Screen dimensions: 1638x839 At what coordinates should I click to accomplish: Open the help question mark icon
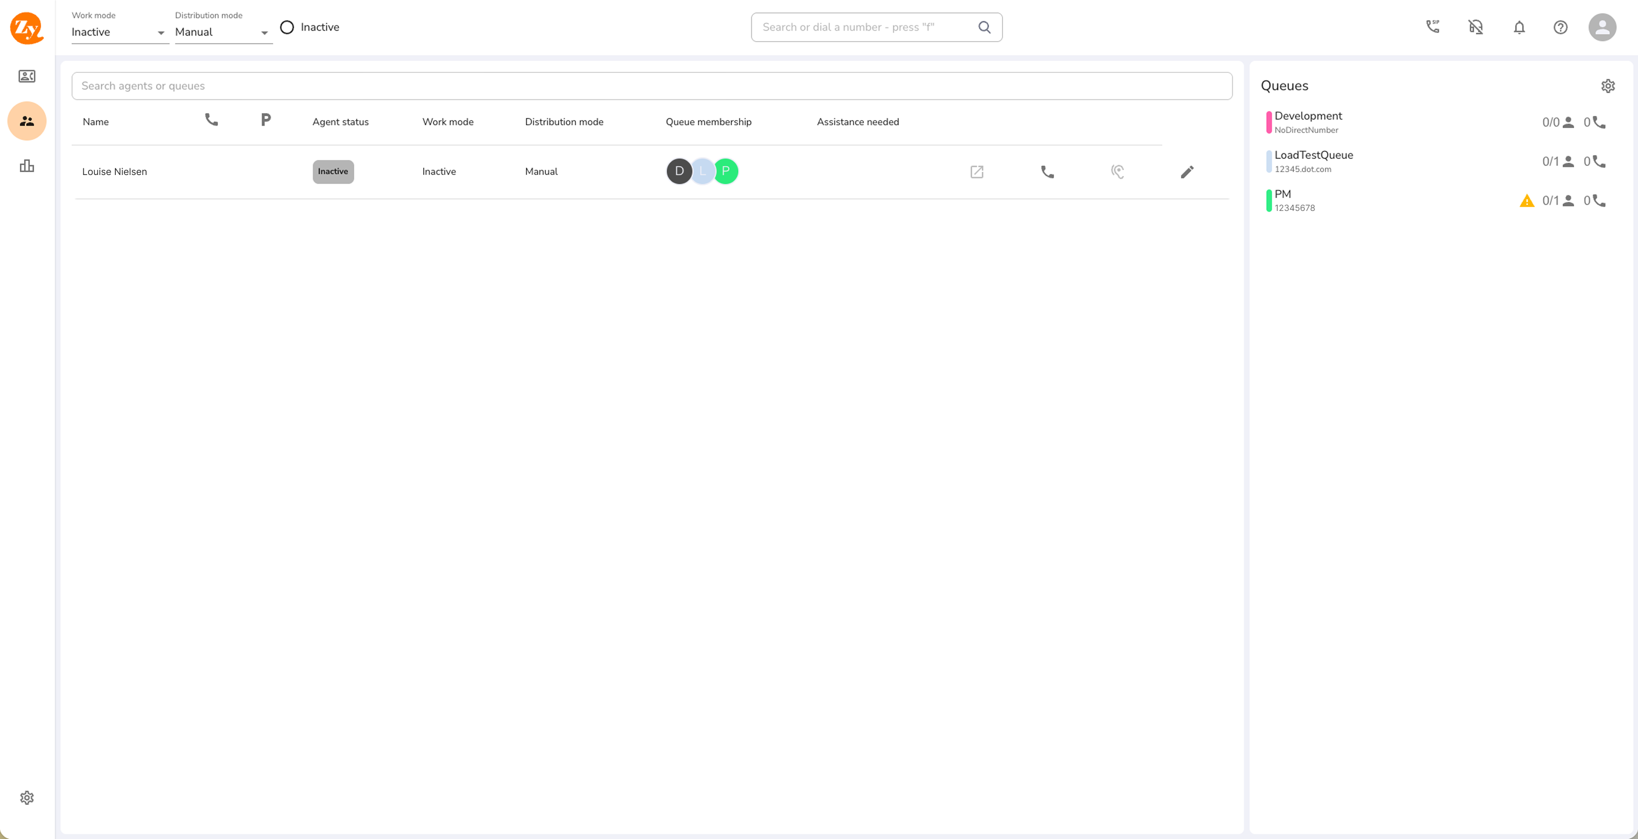click(1560, 27)
